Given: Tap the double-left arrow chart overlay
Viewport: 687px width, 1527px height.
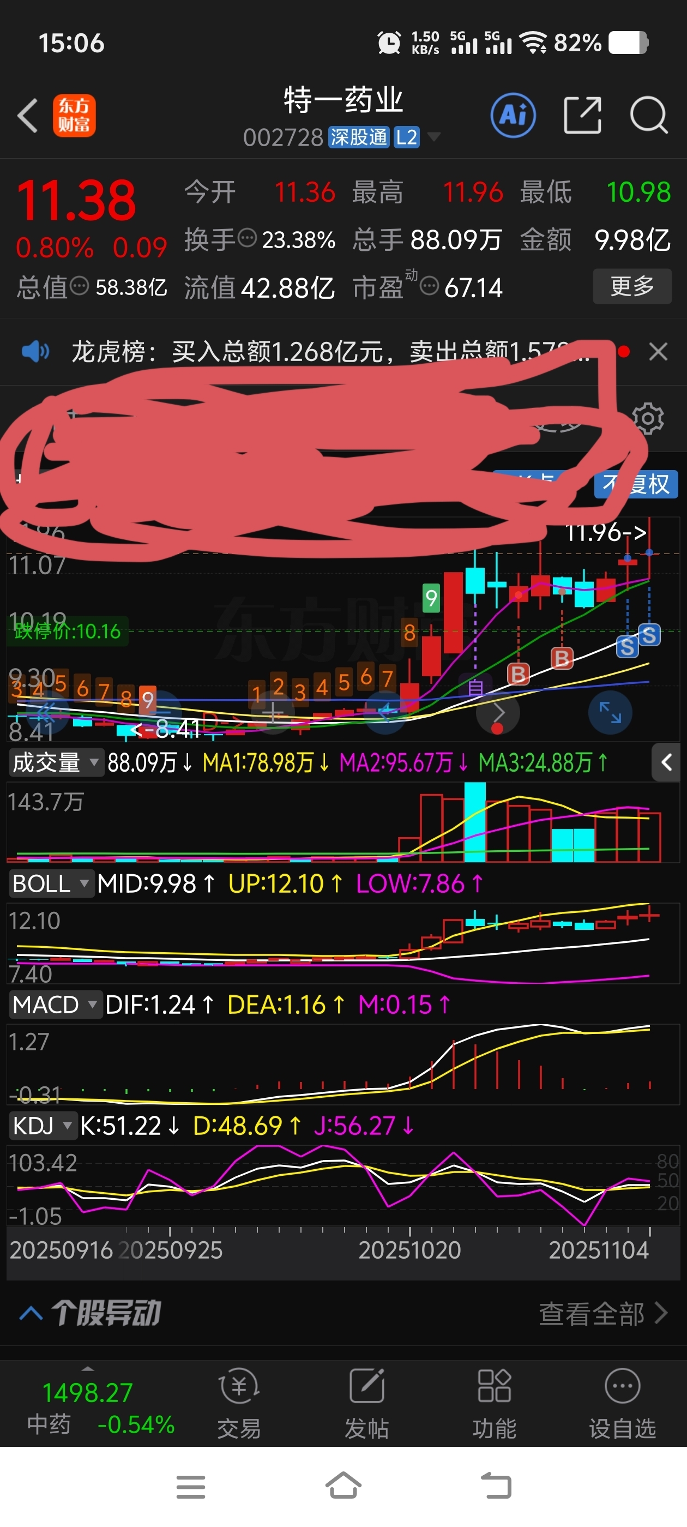Looking at the screenshot, I should pyautogui.click(x=46, y=712).
